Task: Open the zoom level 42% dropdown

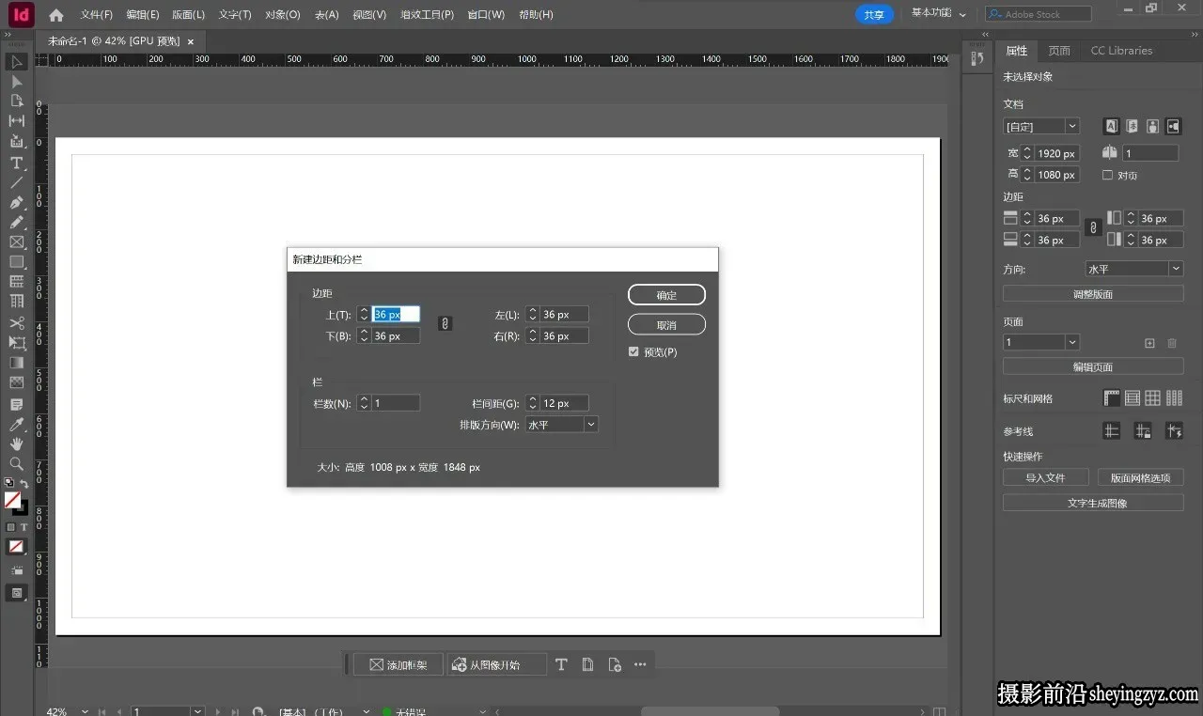Action: point(86,711)
